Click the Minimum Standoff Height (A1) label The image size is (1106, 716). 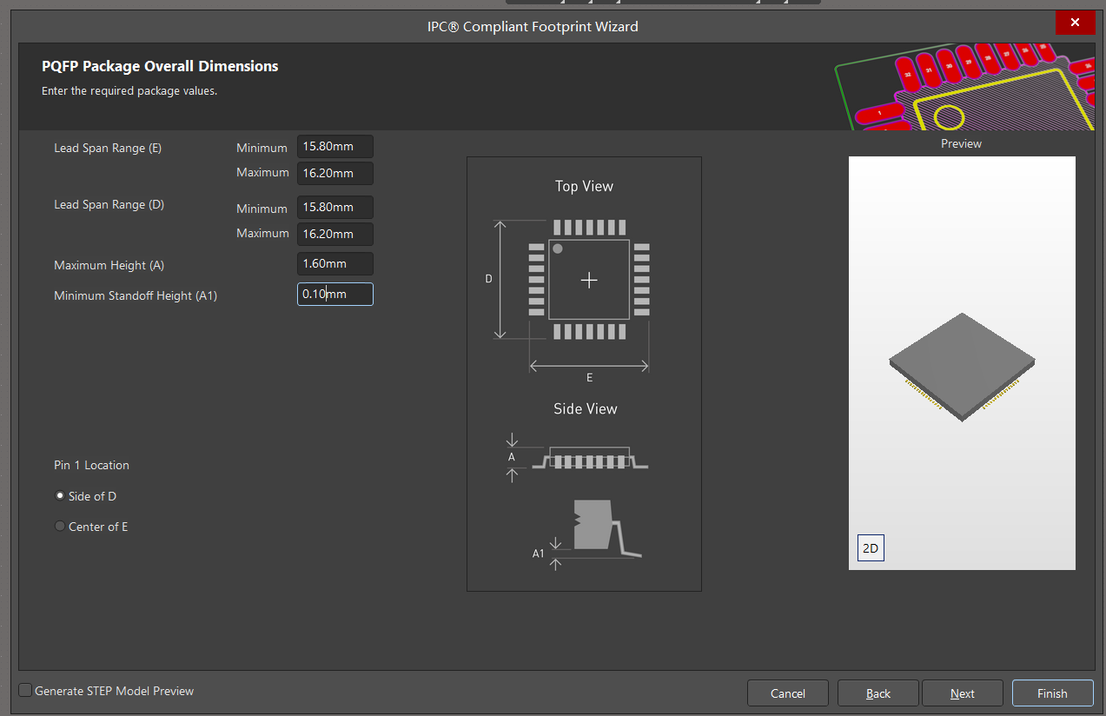click(x=136, y=295)
